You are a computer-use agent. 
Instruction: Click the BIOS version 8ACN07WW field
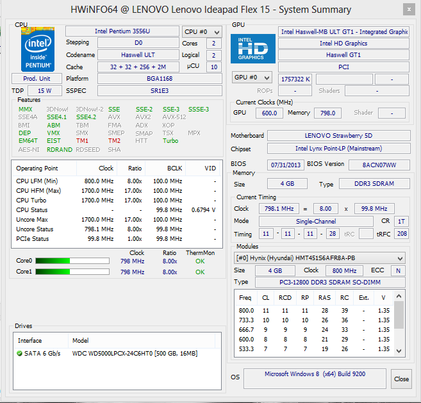click(379, 165)
